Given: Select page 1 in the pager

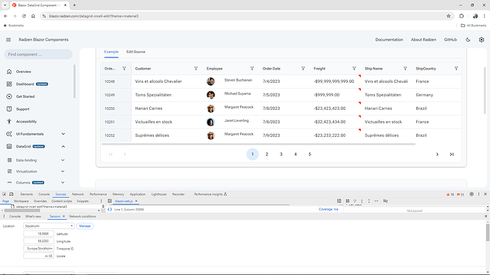Looking at the screenshot, I should coord(253,155).
